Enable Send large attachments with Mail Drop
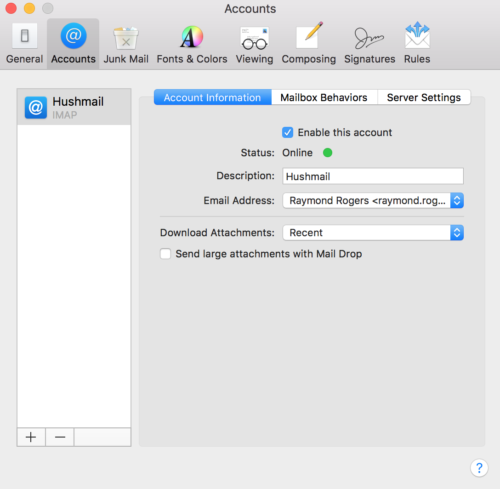This screenshot has height=489, width=500. pyautogui.click(x=165, y=254)
